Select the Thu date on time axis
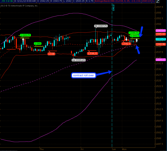Screen dimensions: 167x151 pyautogui.click(x=42, y=149)
